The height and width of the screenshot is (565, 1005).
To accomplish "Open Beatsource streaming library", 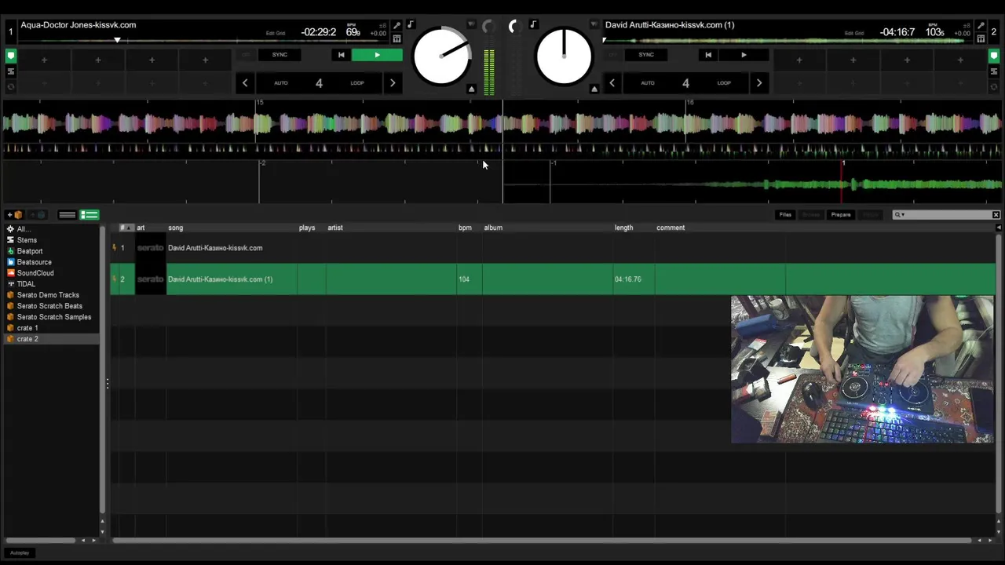I will [35, 262].
